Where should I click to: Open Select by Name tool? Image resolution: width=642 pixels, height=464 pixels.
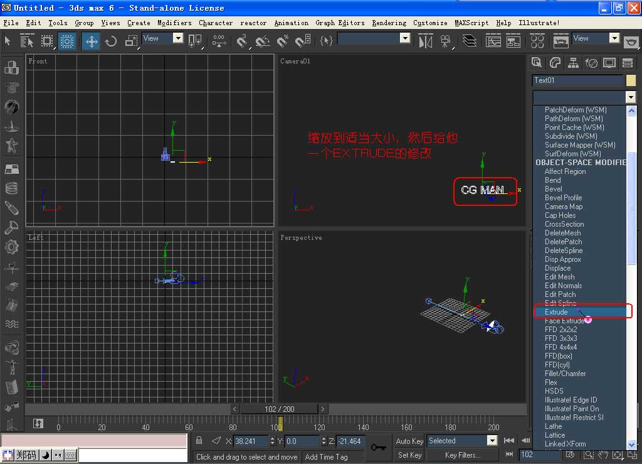(26, 41)
